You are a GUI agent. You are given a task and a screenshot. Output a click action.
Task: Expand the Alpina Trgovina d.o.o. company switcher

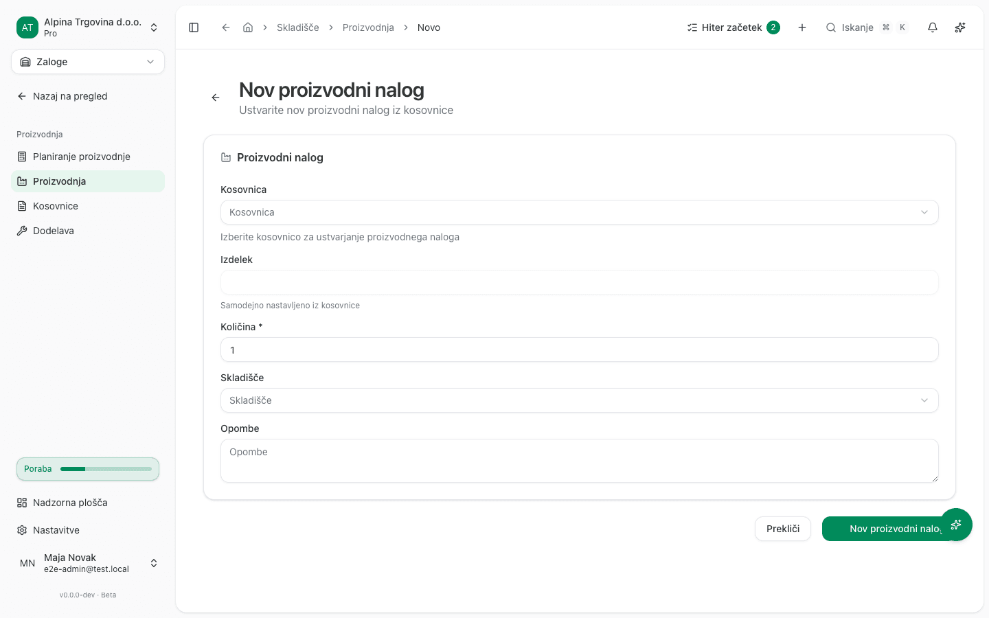tap(88, 27)
